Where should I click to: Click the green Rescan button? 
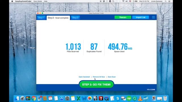[x=123, y=17]
